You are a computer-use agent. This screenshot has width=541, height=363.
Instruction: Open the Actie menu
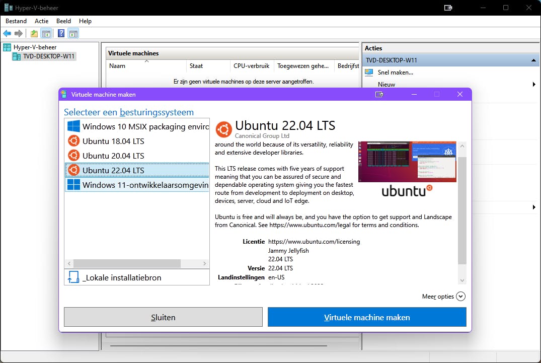(41, 21)
